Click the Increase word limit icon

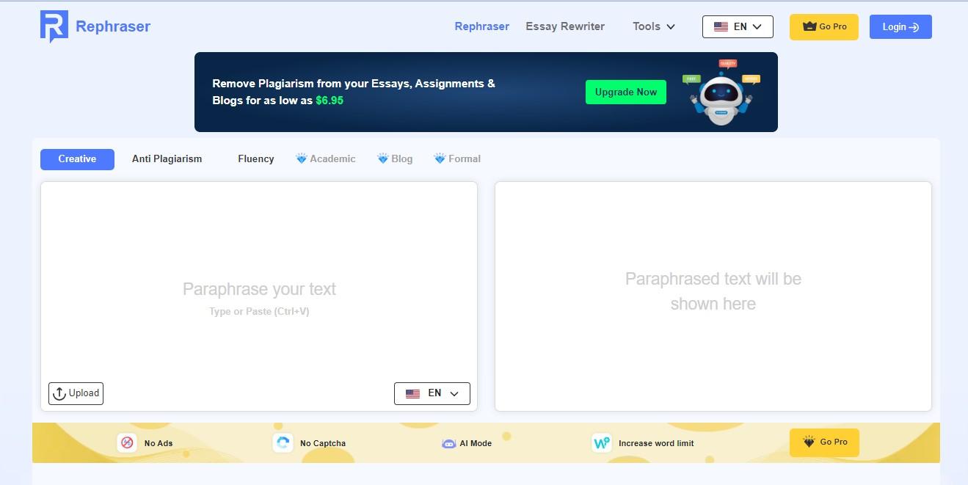click(602, 442)
